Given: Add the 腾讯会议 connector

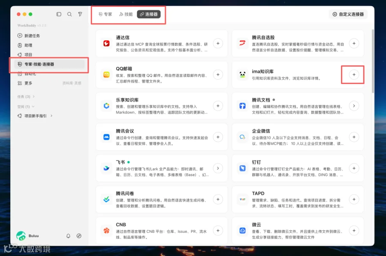Looking at the screenshot, I should click(x=218, y=137).
